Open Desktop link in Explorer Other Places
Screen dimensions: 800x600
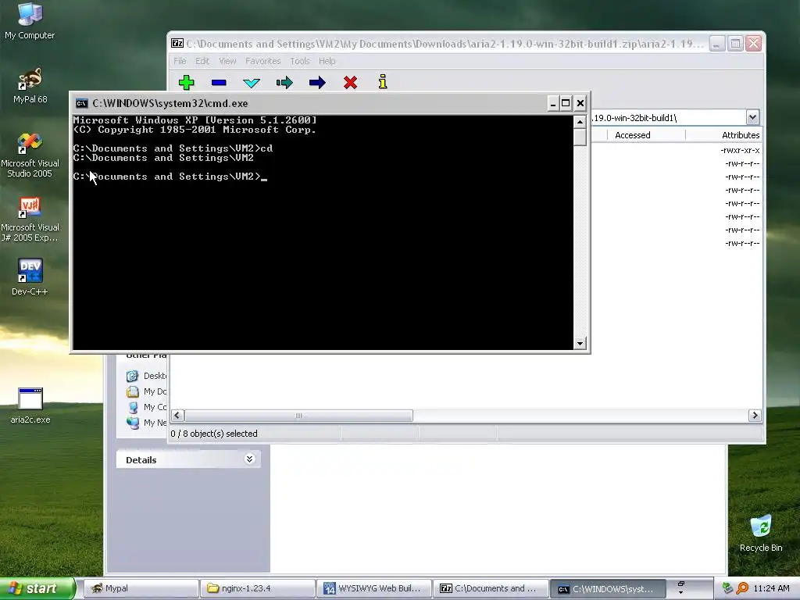(x=147, y=376)
